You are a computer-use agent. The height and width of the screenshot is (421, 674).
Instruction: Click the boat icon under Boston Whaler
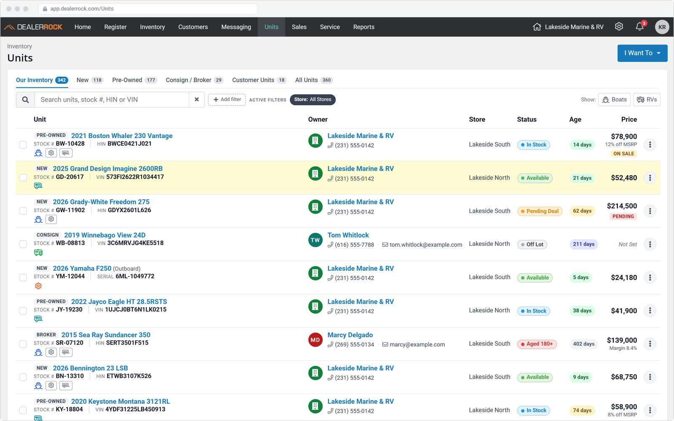pyautogui.click(x=38, y=153)
